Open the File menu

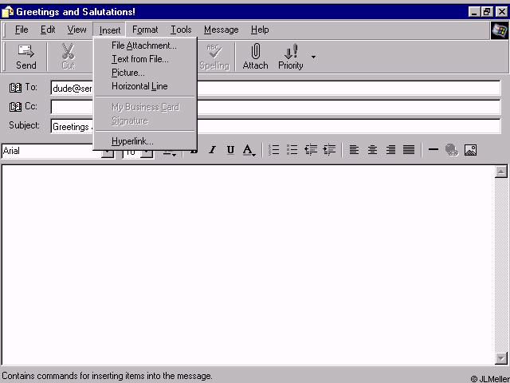click(x=22, y=30)
